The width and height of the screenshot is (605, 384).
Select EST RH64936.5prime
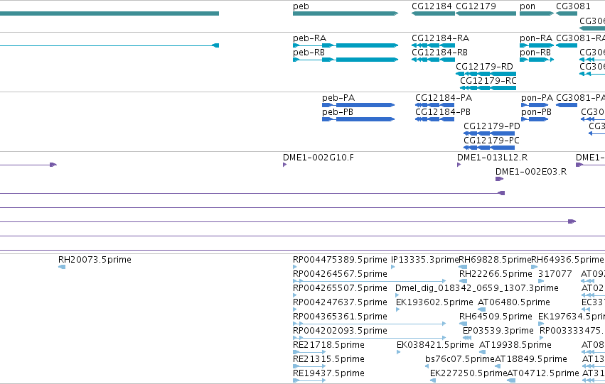pos(535,267)
